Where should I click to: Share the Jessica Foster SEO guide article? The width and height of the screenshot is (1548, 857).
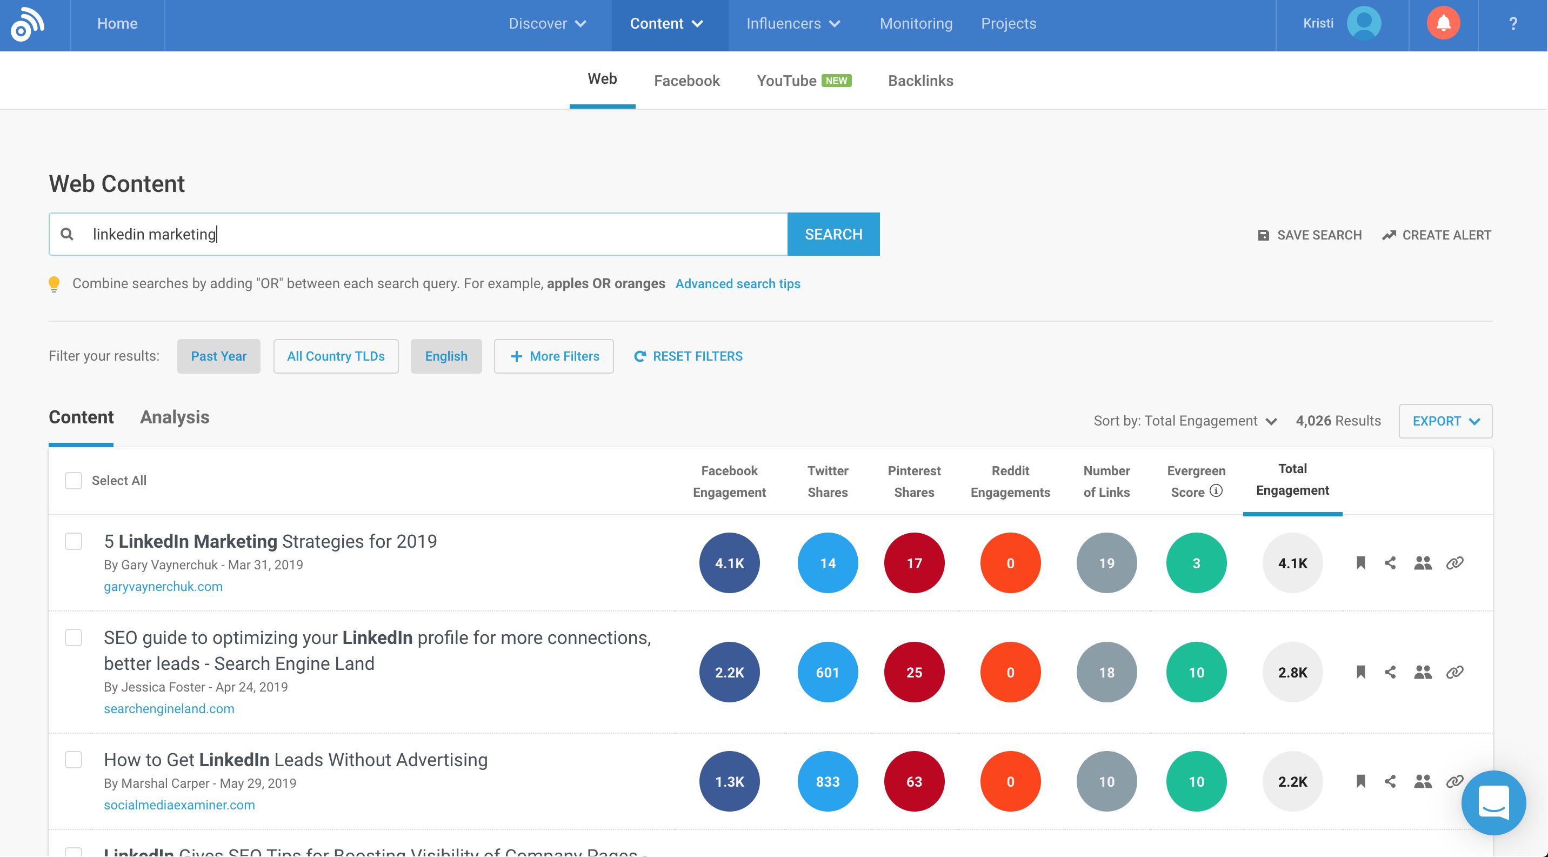(x=1390, y=672)
